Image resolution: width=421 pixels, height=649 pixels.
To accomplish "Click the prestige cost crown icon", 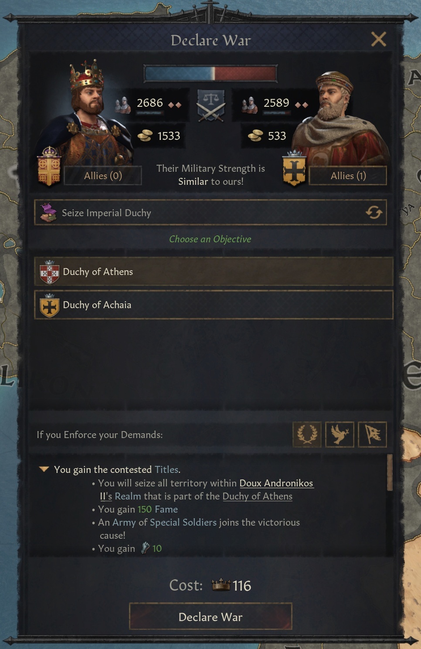I will (x=221, y=585).
